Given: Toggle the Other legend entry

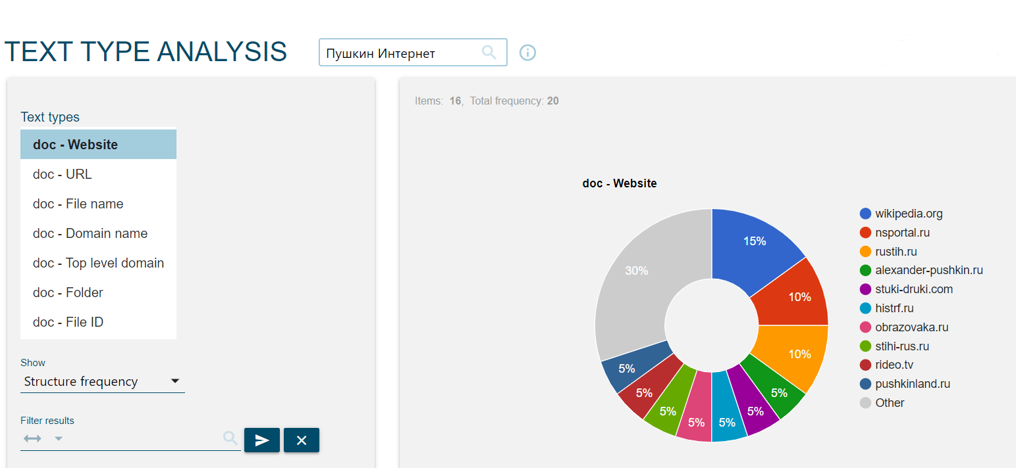Looking at the screenshot, I should pyautogui.click(x=890, y=403).
